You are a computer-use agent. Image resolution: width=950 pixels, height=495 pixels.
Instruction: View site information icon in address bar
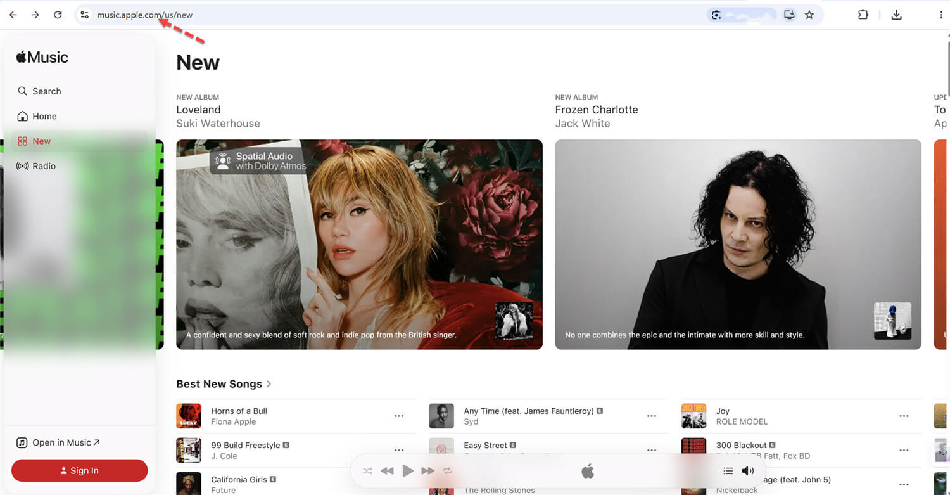point(84,15)
